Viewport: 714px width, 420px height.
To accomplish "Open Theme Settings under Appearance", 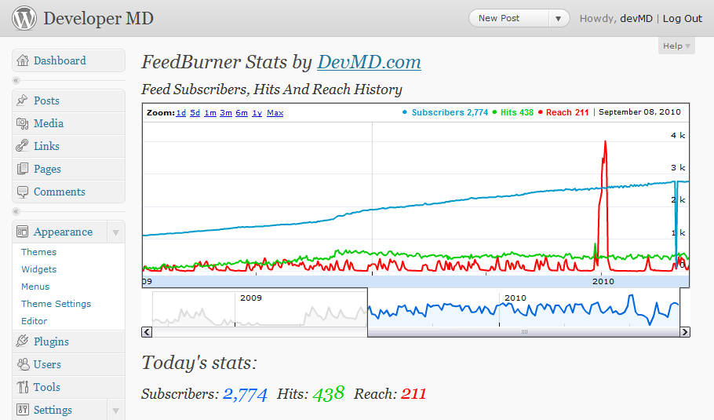I will coord(56,304).
